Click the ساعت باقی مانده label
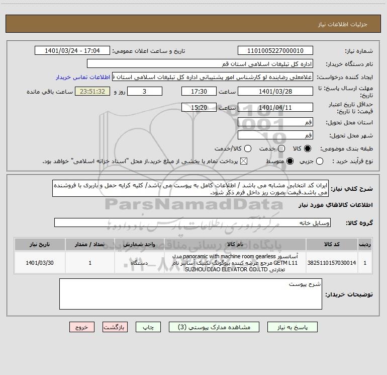 [x=50, y=92]
